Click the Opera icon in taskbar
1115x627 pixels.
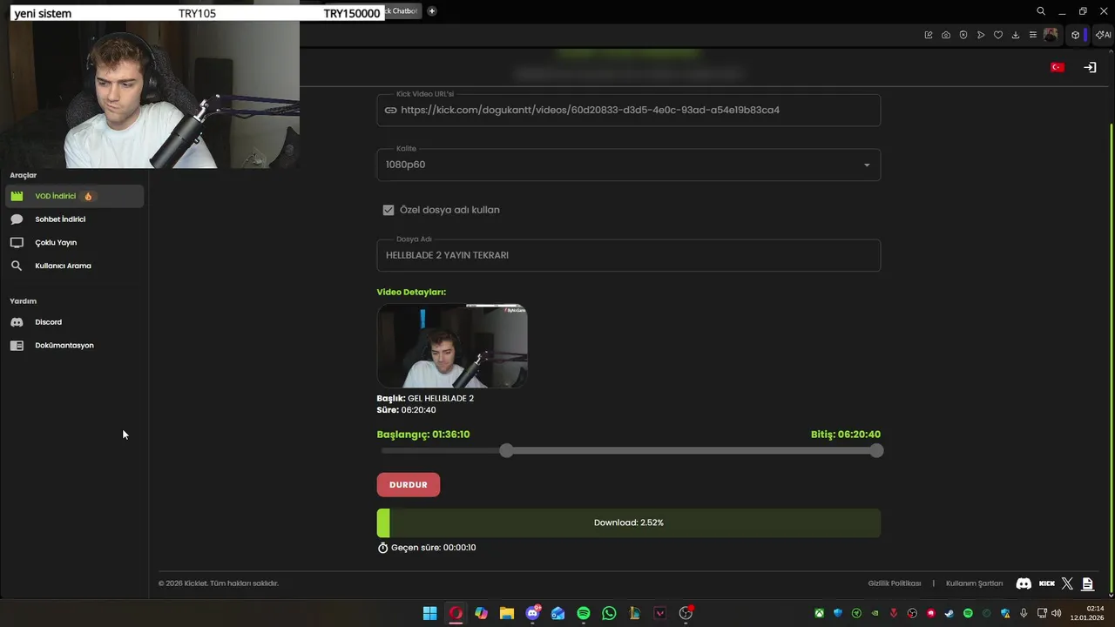click(456, 613)
